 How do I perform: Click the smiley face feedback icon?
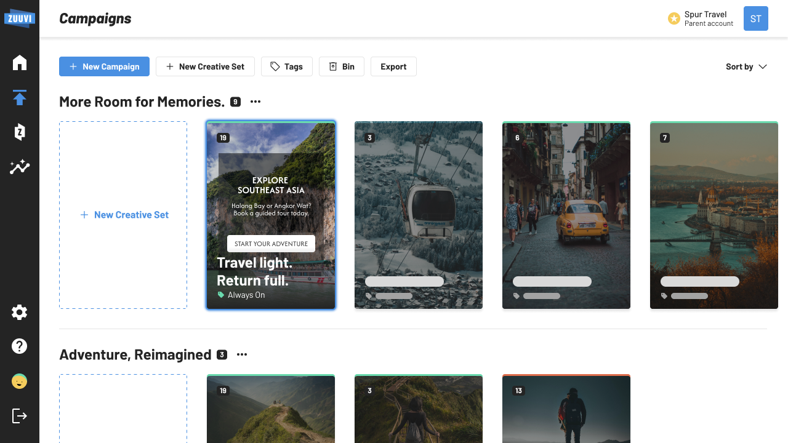20,381
